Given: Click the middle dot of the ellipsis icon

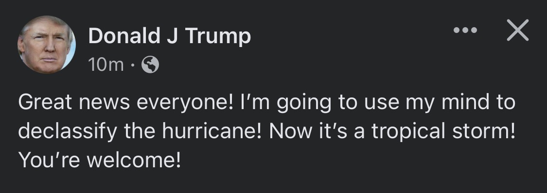Looking at the screenshot, I should 465,30.
